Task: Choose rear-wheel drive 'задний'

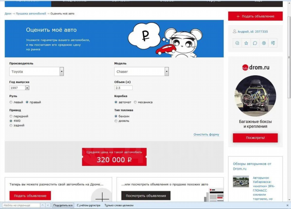Action: pyautogui.click(x=11, y=126)
